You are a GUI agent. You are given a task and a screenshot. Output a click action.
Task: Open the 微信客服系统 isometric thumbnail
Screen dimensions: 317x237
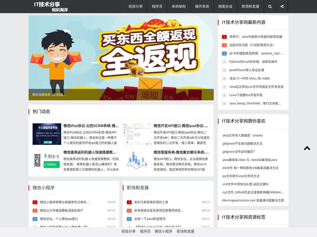coord(137,161)
